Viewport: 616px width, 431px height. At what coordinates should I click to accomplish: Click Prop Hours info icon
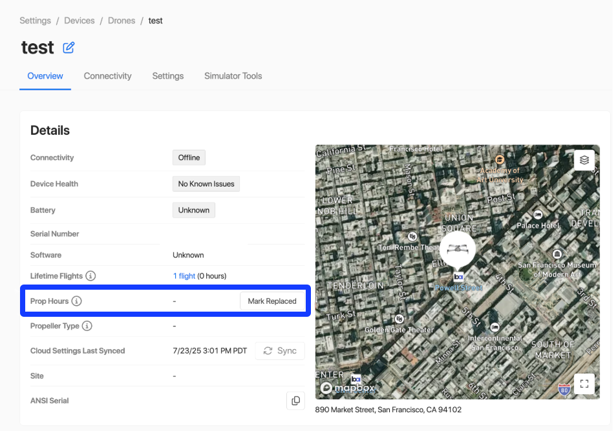pyautogui.click(x=76, y=301)
